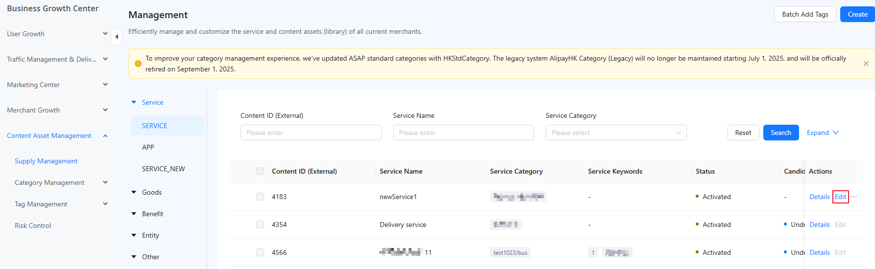Viewport: 875px width, 269px height.
Task: Click the Batch Add Tags button
Action: click(x=805, y=14)
